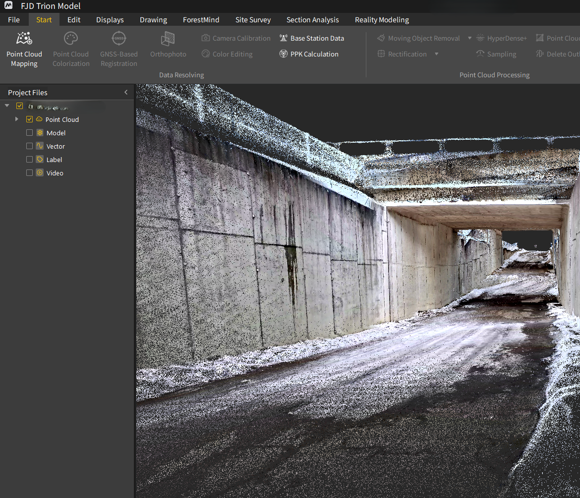Check the Vector layer checkbox
This screenshot has width=580, height=498.
[29, 146]
